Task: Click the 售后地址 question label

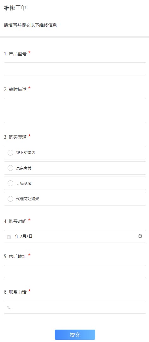Action: coord(15,256)
